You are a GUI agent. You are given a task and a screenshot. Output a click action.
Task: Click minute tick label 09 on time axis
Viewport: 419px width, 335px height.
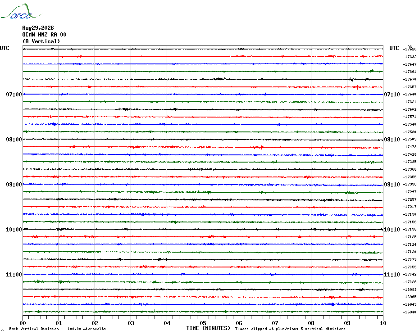click(x=347, y=323)
